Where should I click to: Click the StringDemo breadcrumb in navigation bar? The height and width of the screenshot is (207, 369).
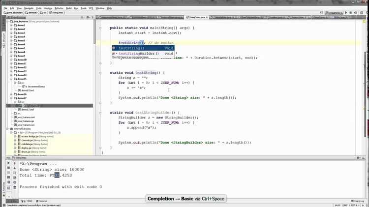point(56,12)
